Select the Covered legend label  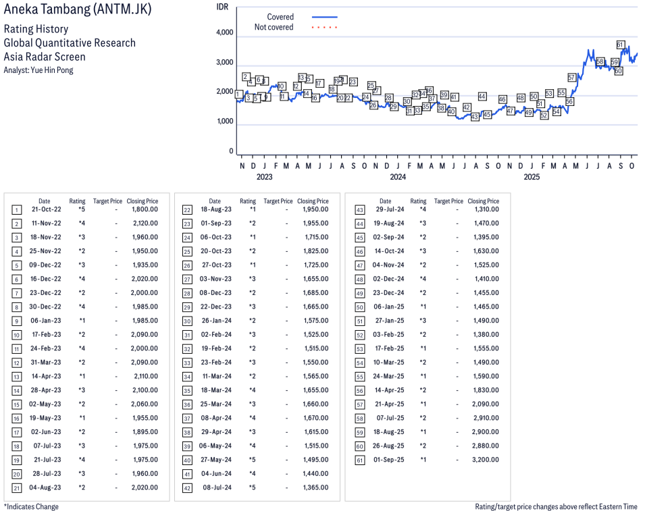[280, 17]
